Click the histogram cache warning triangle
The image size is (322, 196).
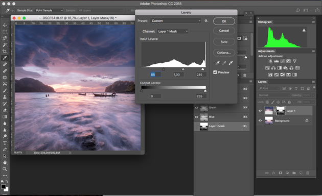click(x=304, y=30)
